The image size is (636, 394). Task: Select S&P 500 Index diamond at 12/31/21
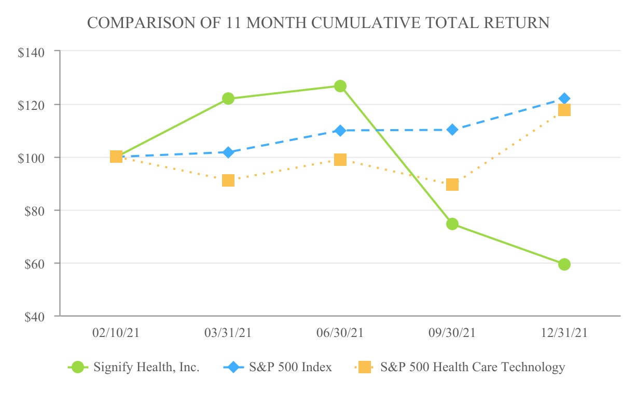click(564, 98)
